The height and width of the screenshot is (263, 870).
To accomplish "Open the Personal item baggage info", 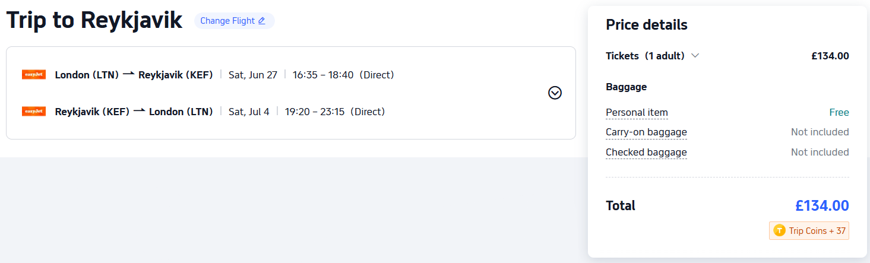I will tap(637, 113).
